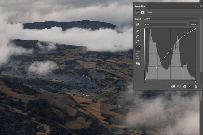Open the RGB channel dropdown
This screenshot has height=135, width=203.
pyautogui.click(x=165, y=24)
